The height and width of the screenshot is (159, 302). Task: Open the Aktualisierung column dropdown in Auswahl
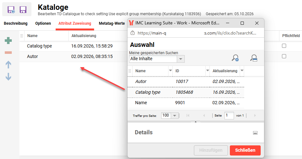242,71
